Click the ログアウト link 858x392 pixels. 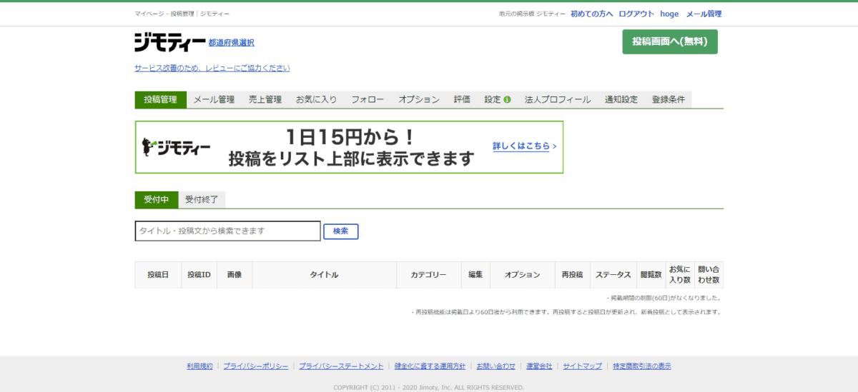click(x=636, y=14)
